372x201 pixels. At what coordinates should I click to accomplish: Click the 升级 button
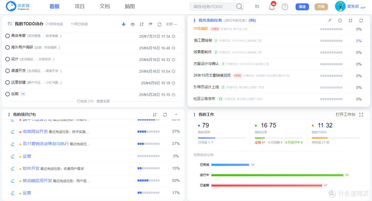coord(321,7)
